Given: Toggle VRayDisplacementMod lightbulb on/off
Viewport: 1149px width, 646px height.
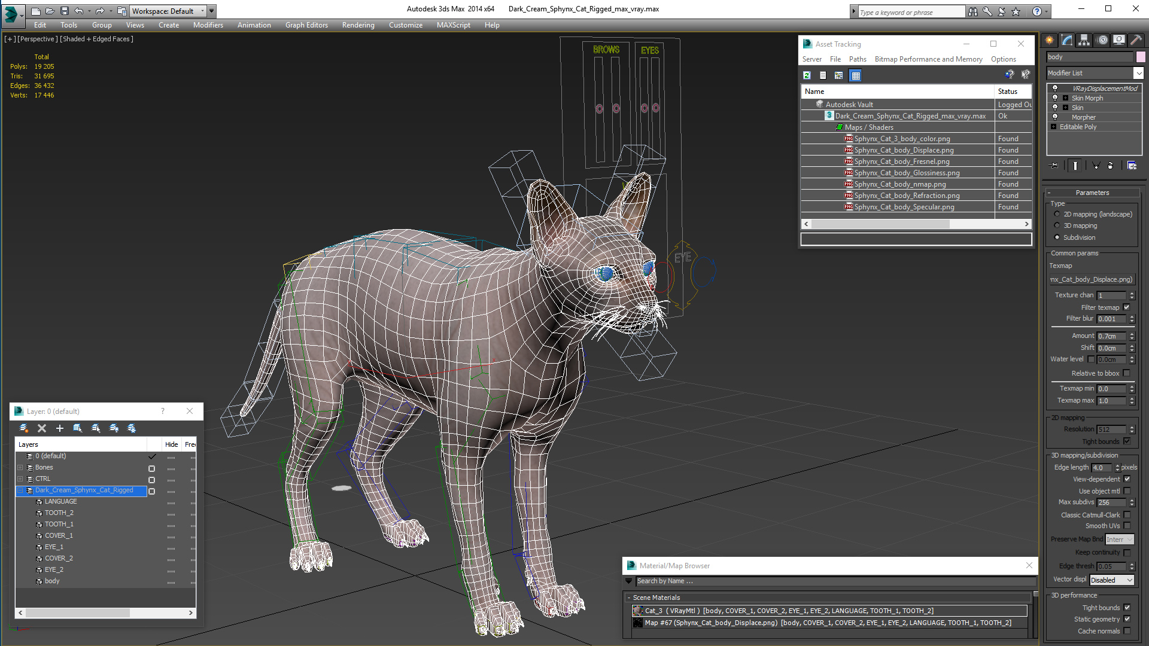Looking at the screenshot, I should click(x=1055, y=89).
